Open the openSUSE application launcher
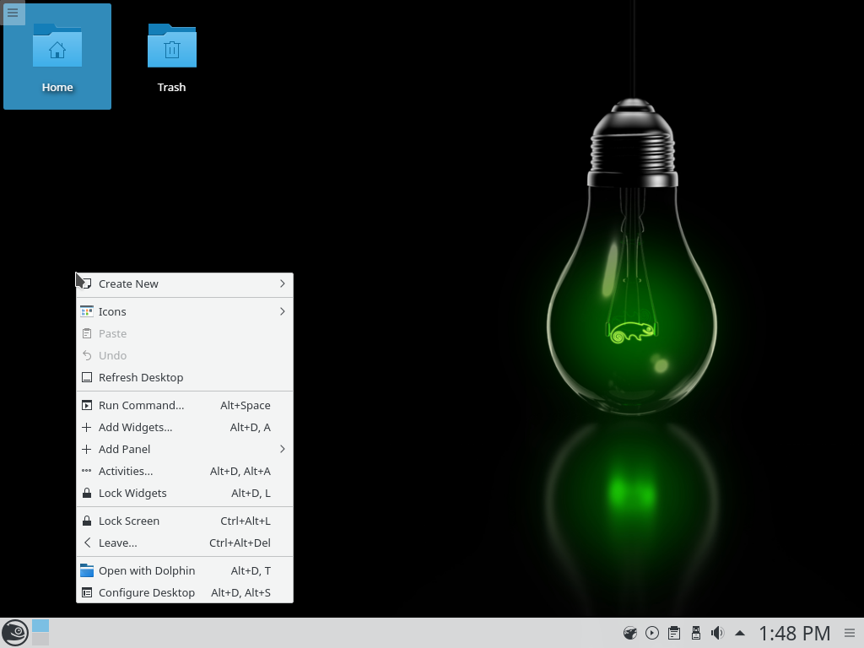Viewport: 864px width, 648px height. pyautogui.click(x=14, y=632)
